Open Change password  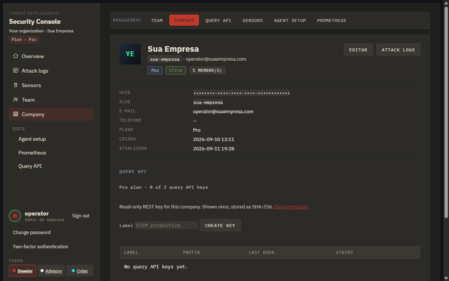tap(32, 232)
